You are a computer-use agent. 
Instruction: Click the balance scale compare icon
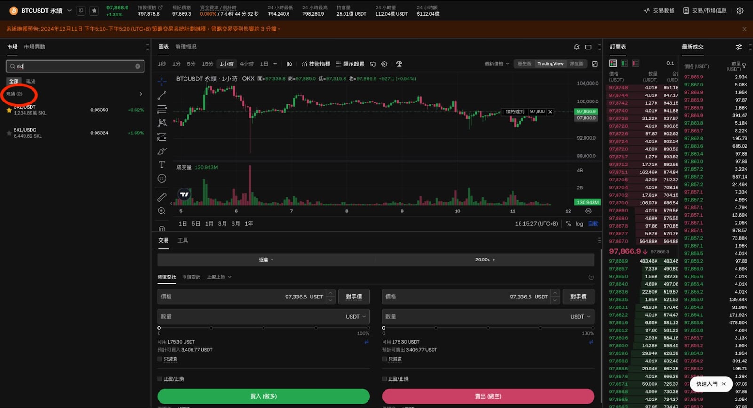(399, 64)
